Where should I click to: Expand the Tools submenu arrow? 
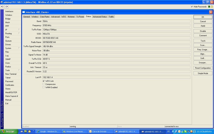click(x=19, y=70)
